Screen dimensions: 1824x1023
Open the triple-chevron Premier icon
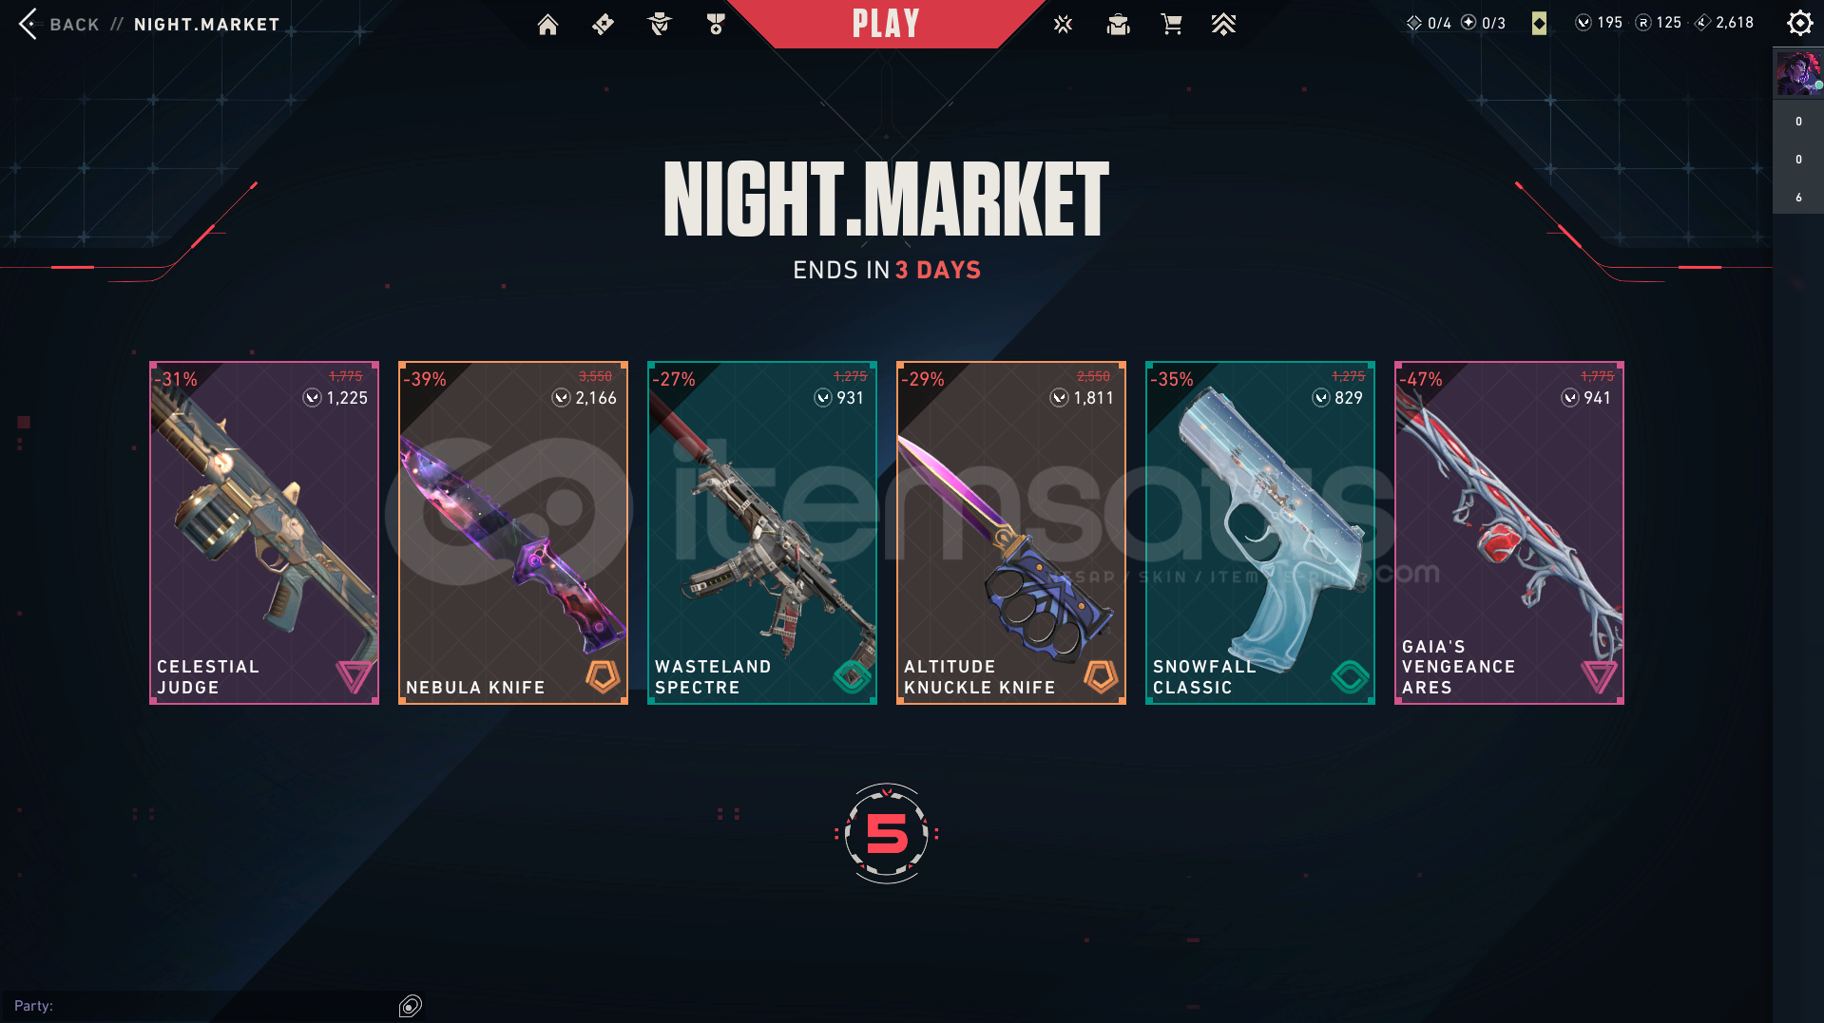point(1223,25)
